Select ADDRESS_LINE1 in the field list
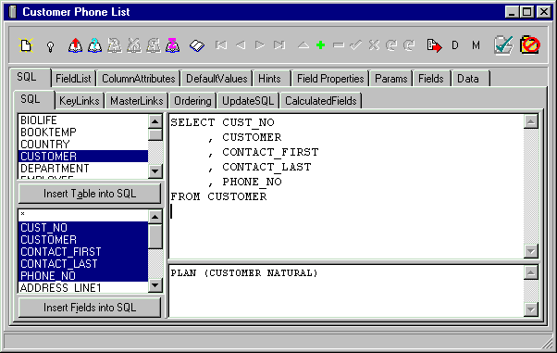557x353 pixels. pos(83,287)
